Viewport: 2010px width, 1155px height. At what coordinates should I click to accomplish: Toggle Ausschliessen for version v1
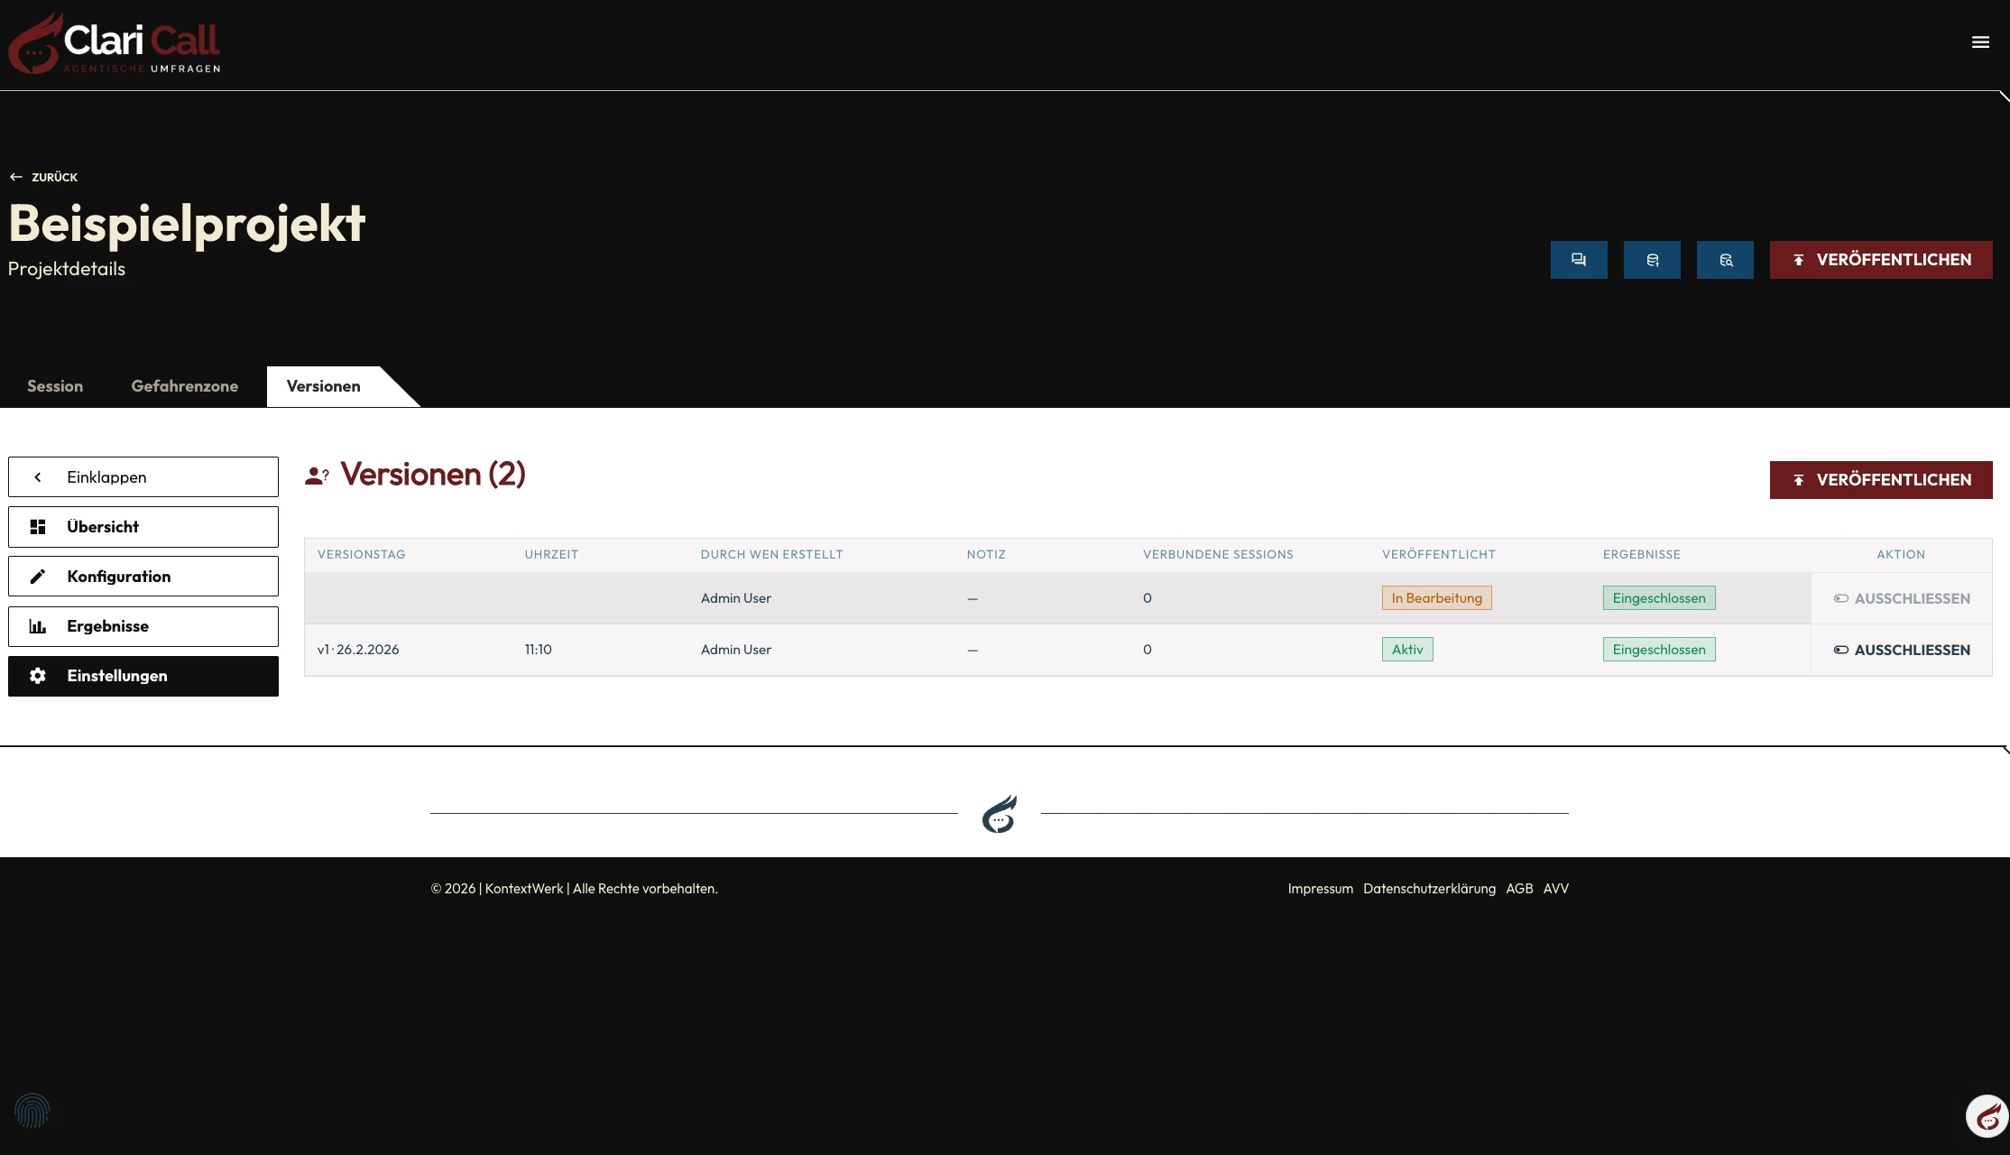click(x=1902, y=650)
